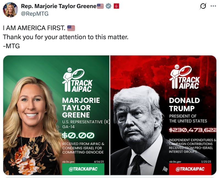The height and width of the screenshot is (178, 220).
Task: Open the green Track AIPAC image
Action: click(56, 115)
